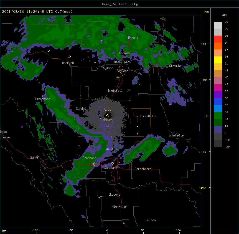Click the Lacombe city label

[x=125, y=53]
